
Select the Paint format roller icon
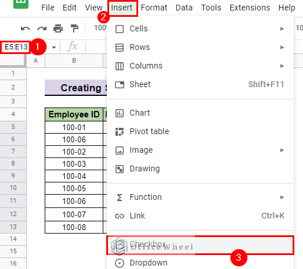click(74, 28)
